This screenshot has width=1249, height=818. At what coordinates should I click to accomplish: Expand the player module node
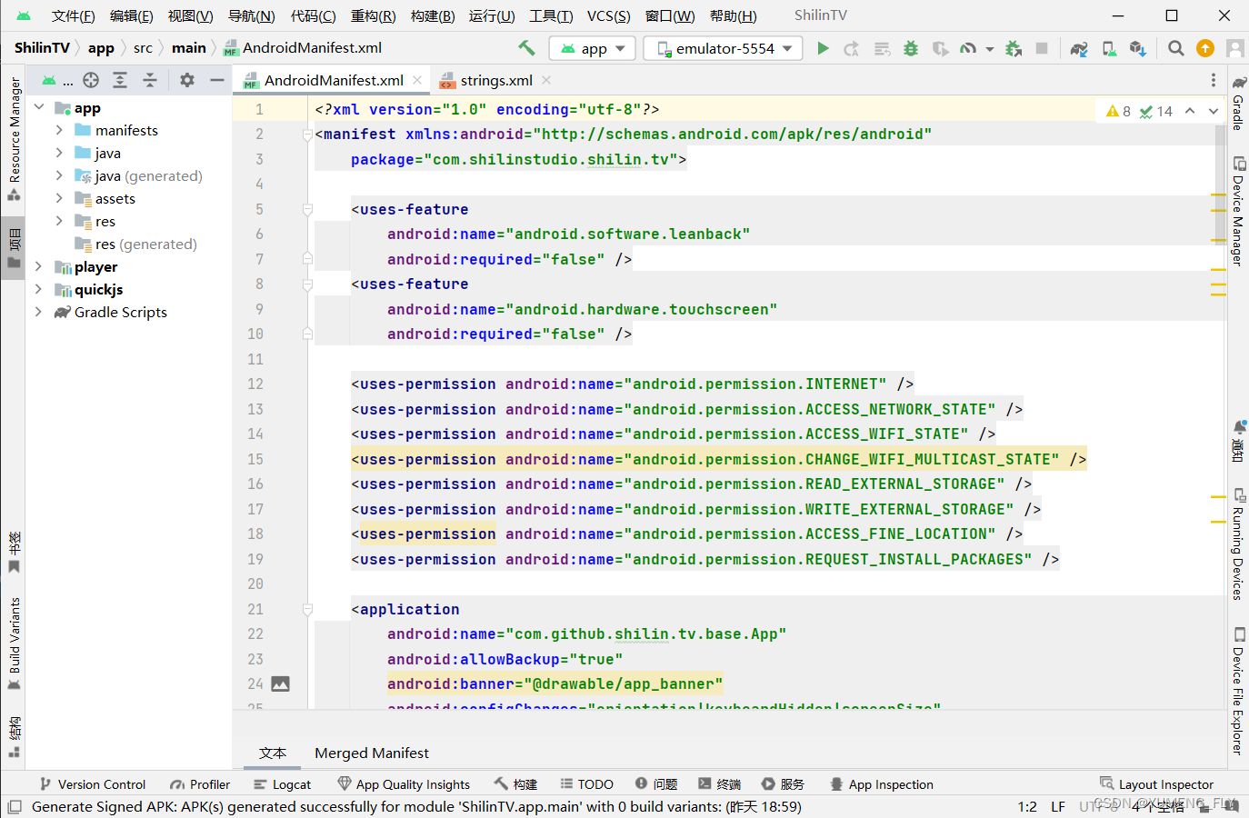[38, 266]
